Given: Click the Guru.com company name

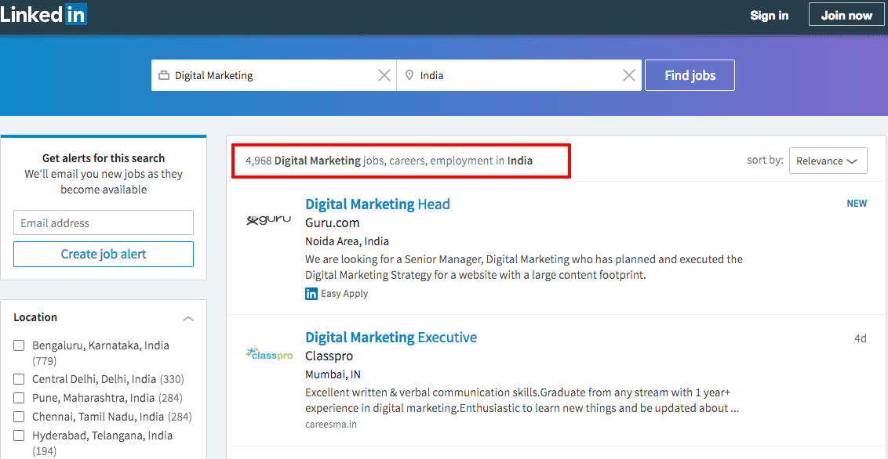Looking at the screenshot, I should [x=332, y=222].
